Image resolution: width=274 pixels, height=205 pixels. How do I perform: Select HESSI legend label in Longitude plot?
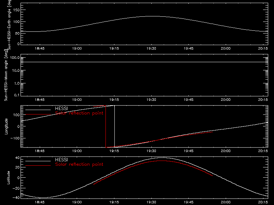[x=61, y=108]
